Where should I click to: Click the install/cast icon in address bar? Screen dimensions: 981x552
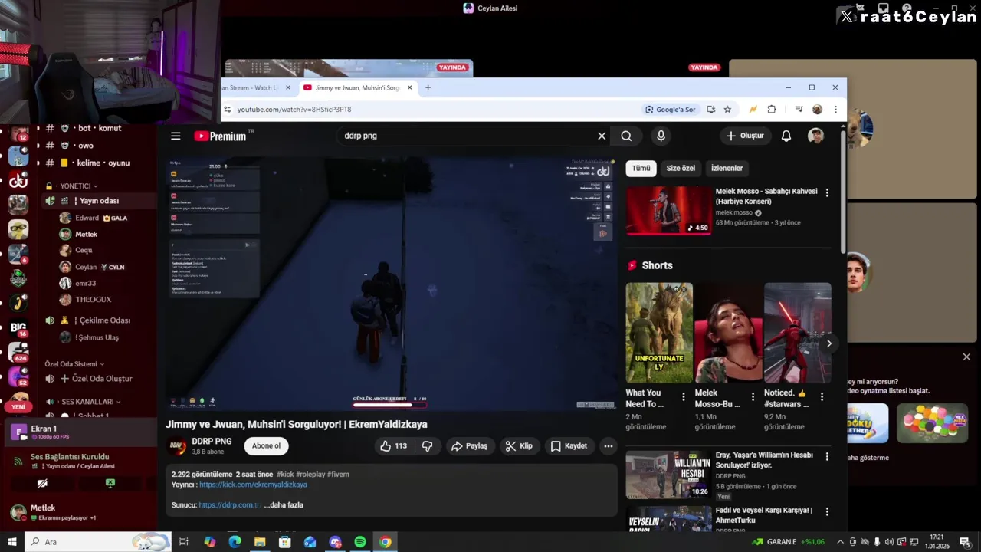tap(710, 110)
